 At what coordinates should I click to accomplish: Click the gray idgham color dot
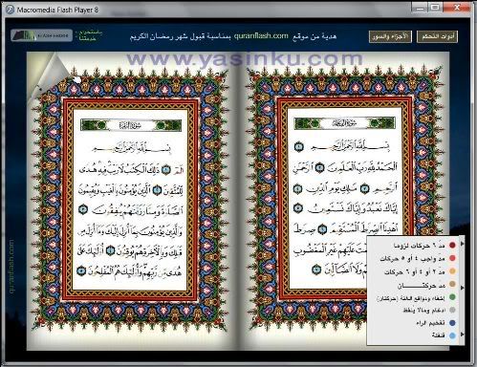coord(452,310)
